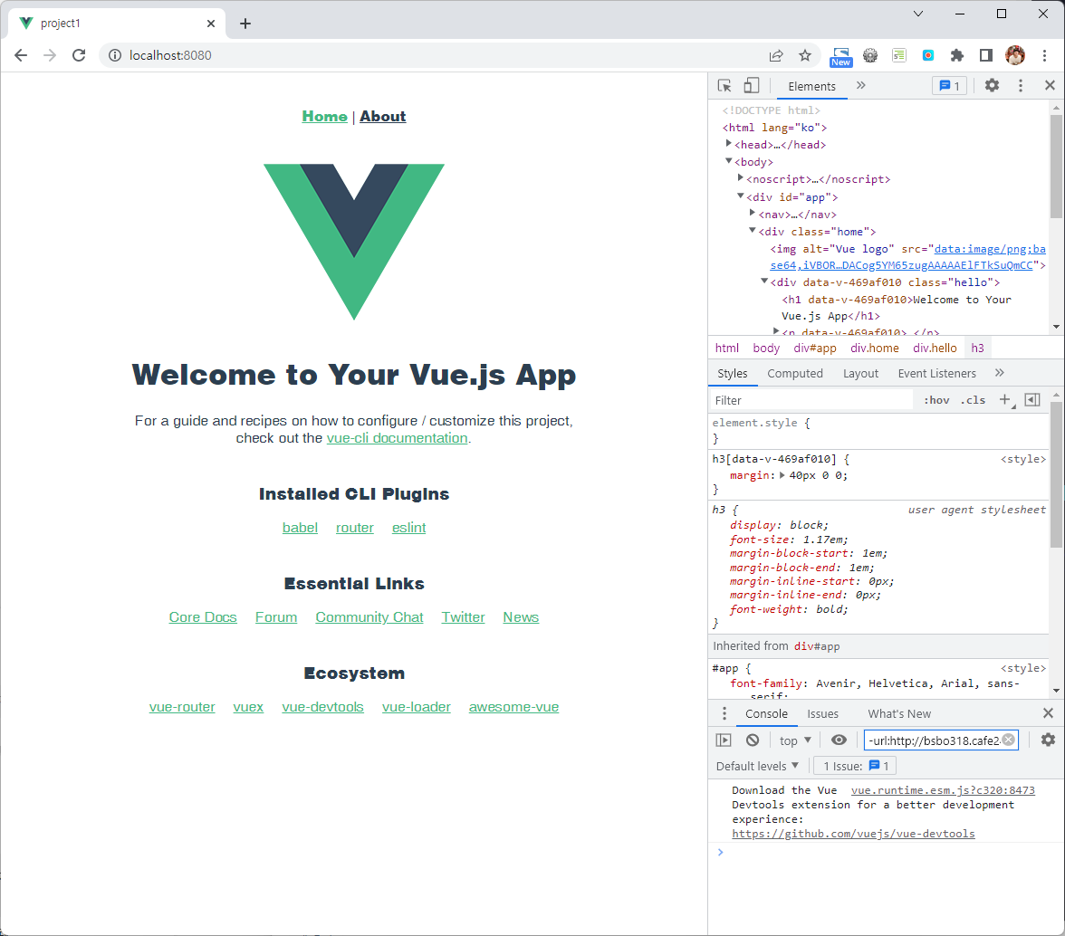
Task: Switch to the Computed tab
Action: click(795, 373)
